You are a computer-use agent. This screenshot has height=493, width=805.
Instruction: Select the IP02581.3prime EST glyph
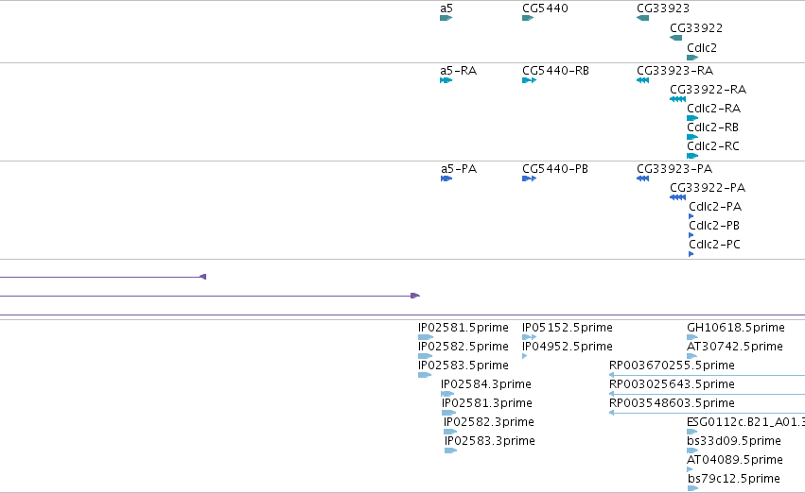point(448,413)
